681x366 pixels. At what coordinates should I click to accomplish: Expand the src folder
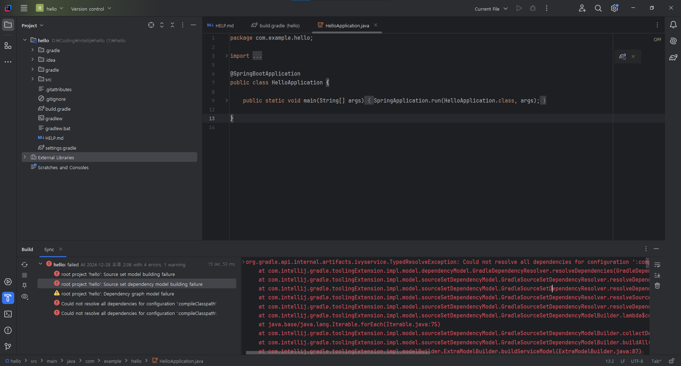(33, 79)
